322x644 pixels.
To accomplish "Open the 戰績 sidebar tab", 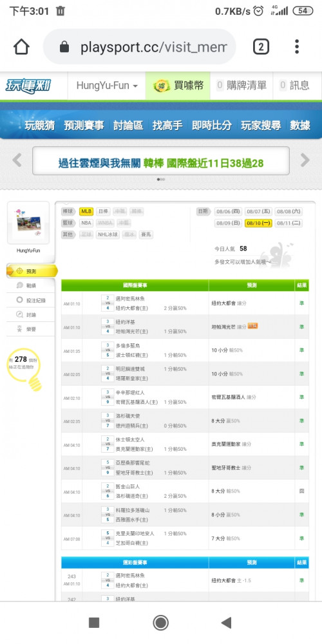I will pos(31,285).
